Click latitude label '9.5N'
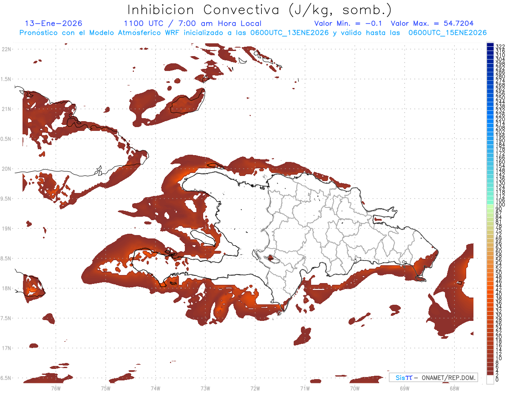Viewport: 510px width, 394px height. pyautogui.click(x=6, y=199)
